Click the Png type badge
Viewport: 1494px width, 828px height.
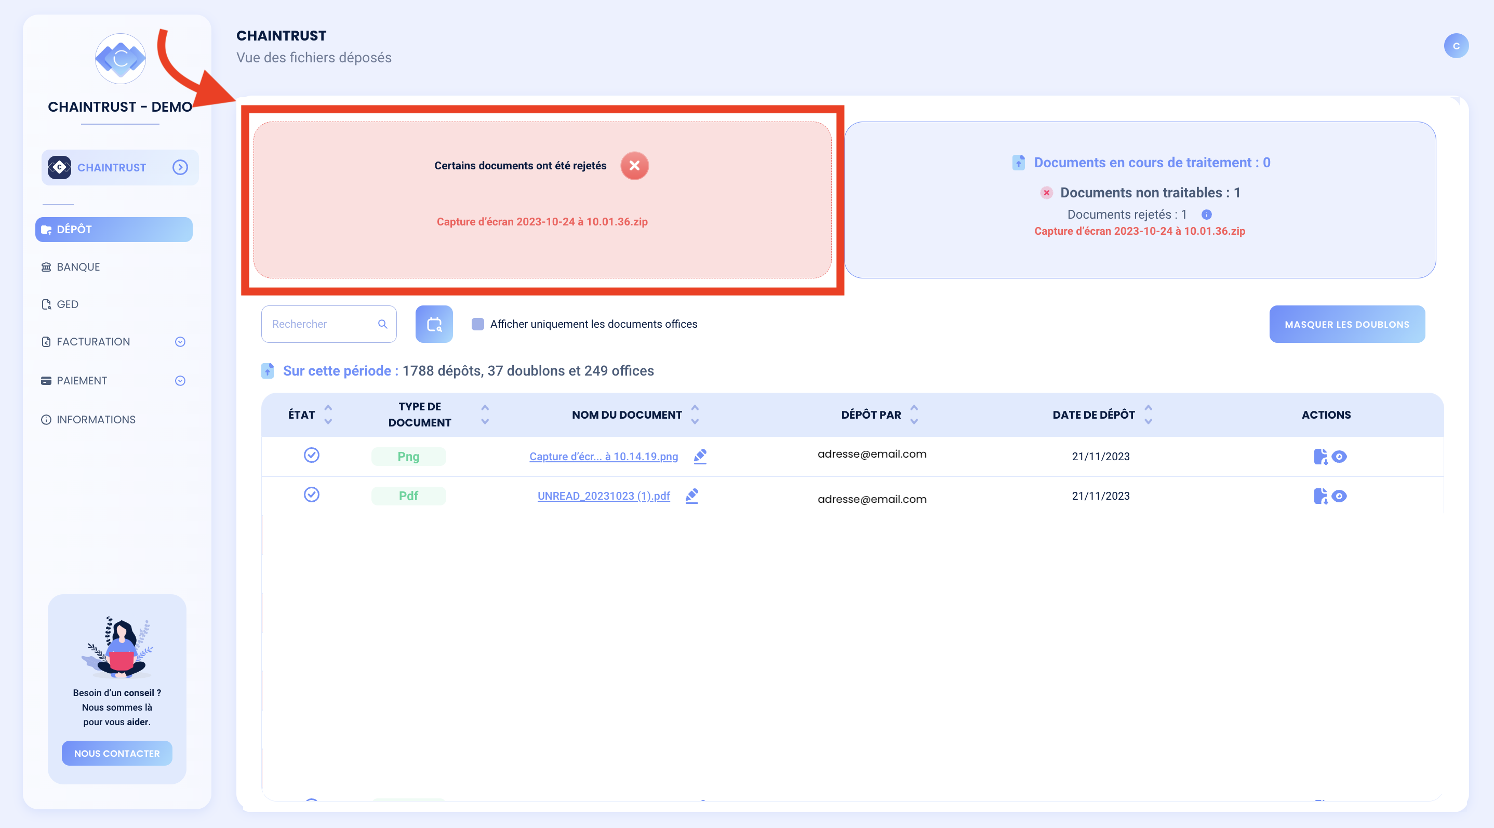pyautogui.click(x=408, y=456)
